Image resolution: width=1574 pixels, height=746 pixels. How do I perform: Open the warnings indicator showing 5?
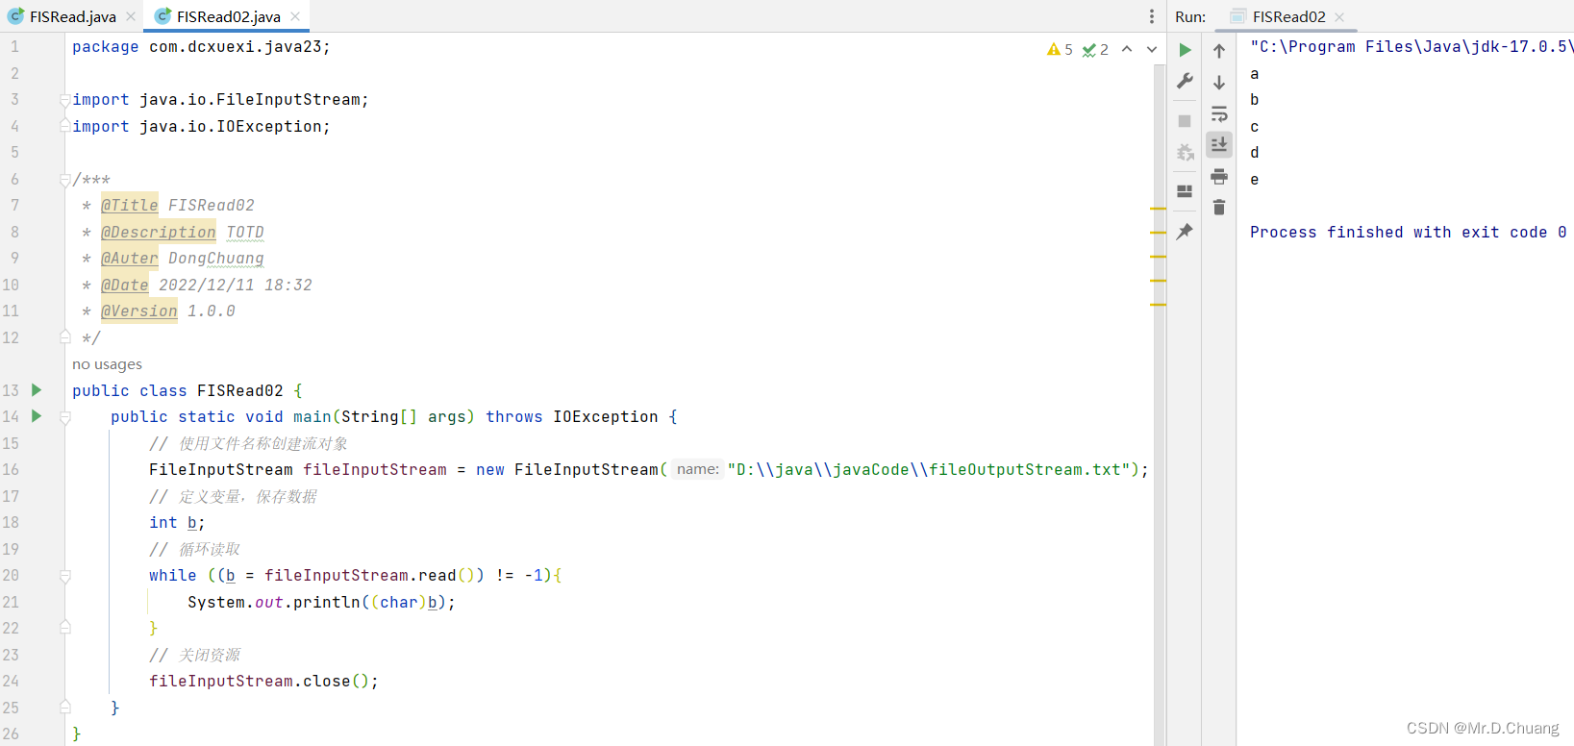click(1060, 49)
